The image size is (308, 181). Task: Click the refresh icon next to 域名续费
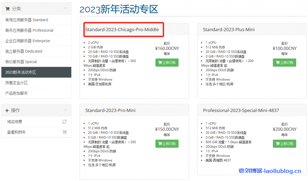pyautogui.click(x=64, y=122)
